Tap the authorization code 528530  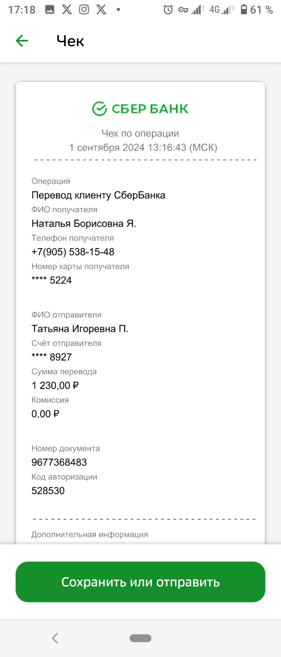48,490
